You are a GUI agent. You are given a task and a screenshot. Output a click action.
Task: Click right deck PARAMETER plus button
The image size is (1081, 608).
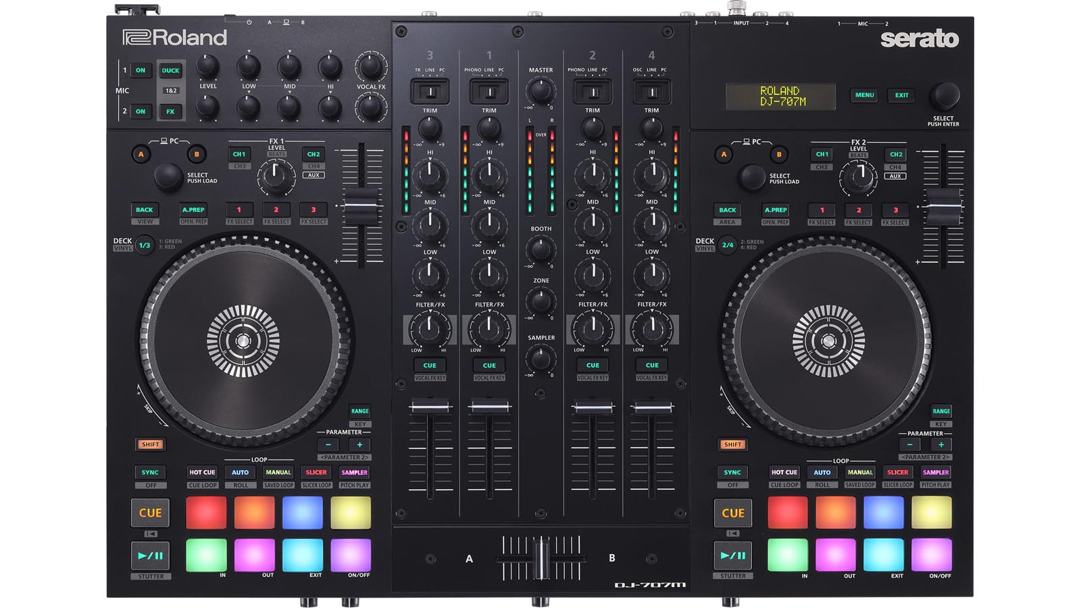[941, 445]
